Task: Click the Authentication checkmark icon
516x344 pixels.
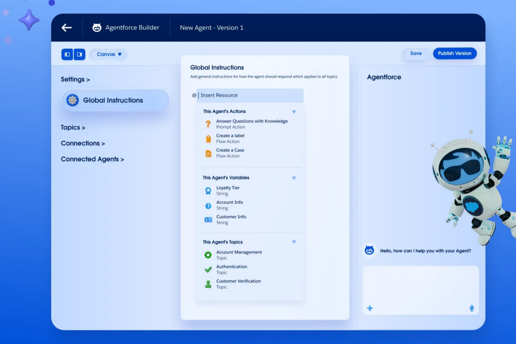Action: click(208, 270)
